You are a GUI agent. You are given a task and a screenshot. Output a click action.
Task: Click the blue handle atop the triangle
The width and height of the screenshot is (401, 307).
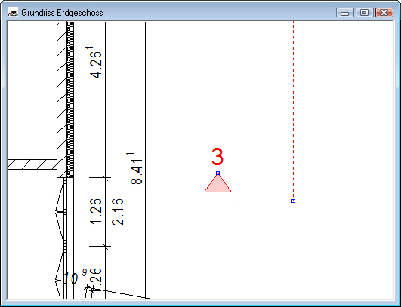point(218,173)
